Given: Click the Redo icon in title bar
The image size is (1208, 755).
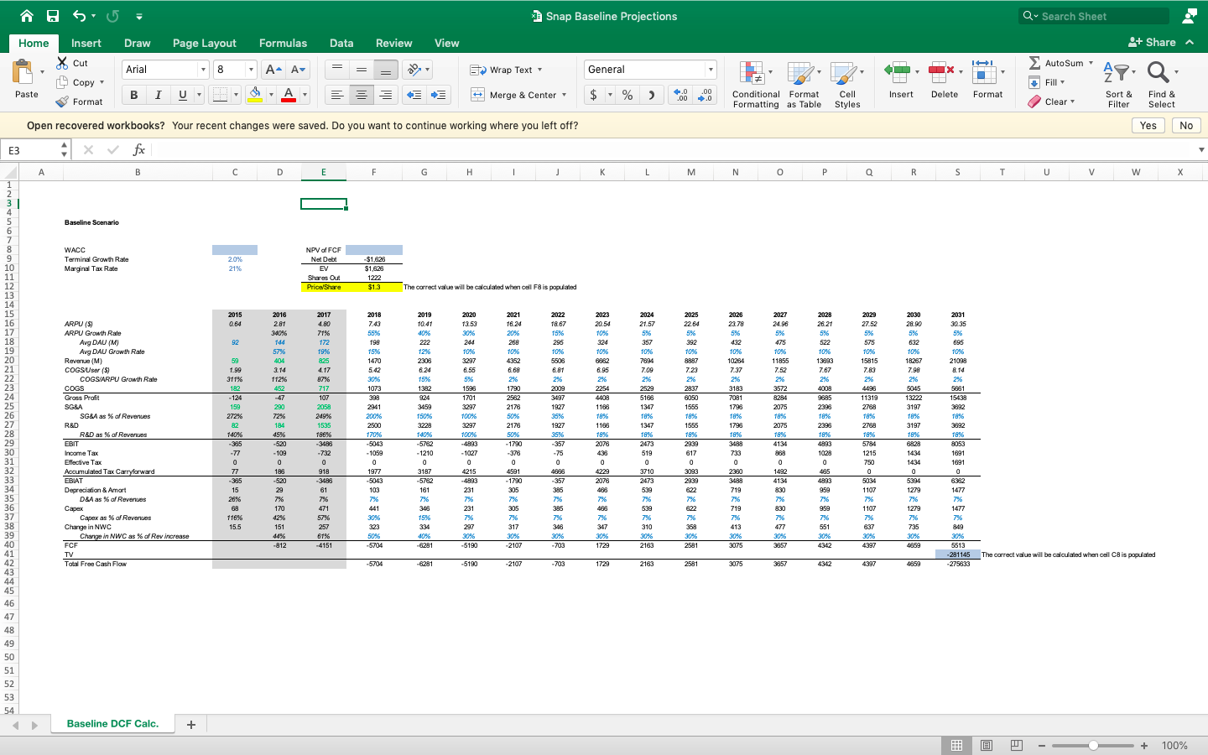Looking at the screenshot, I should tap(112, 16).
